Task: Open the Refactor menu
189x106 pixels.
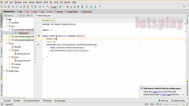Action: [x=39, y=2]
